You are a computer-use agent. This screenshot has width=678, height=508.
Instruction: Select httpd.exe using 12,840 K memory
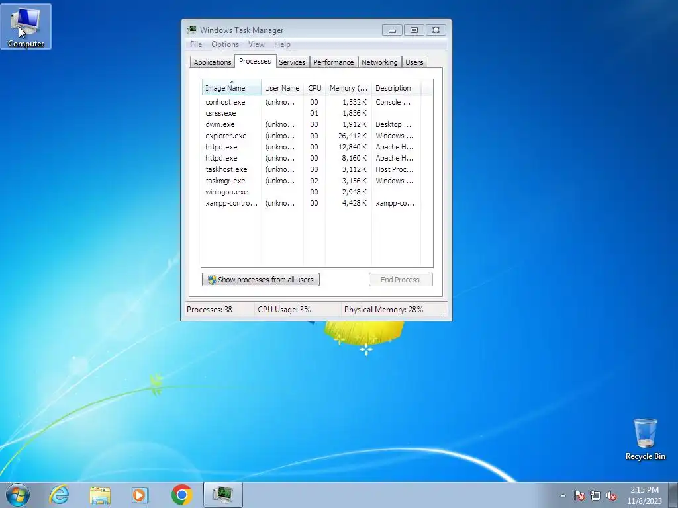(311, 147)
